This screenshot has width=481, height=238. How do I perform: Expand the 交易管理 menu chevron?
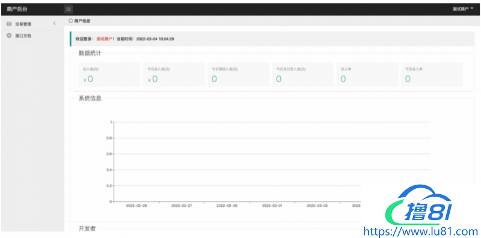click(54, 23)
